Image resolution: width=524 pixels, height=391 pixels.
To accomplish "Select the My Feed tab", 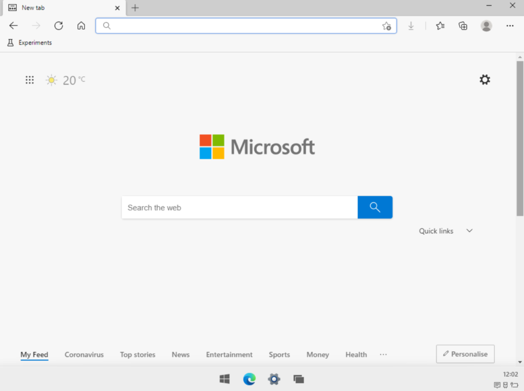I will coord(34,354).
